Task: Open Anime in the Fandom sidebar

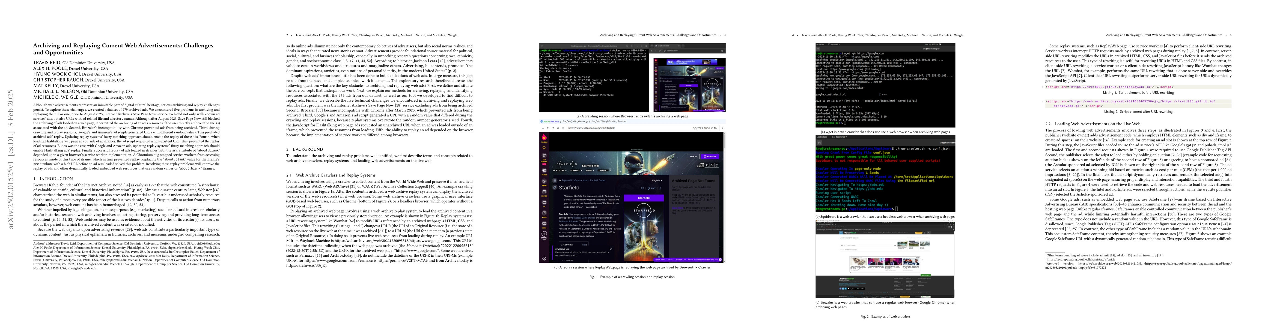Action: [544, 182]
